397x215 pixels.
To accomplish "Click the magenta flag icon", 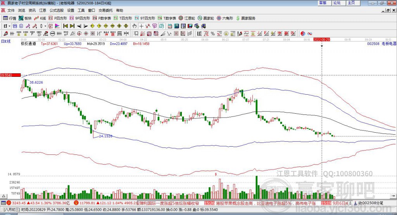I will click(57, 26).
